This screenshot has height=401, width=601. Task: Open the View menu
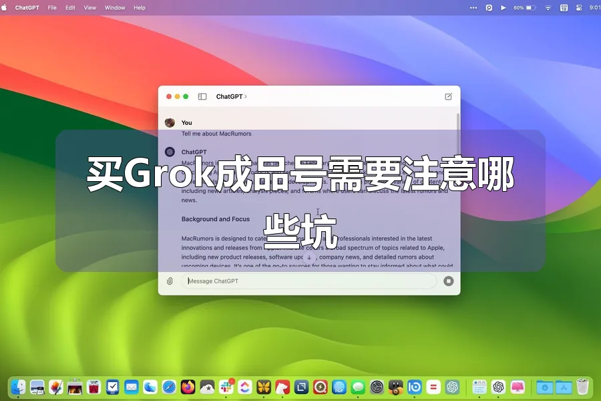pos(90,7)
